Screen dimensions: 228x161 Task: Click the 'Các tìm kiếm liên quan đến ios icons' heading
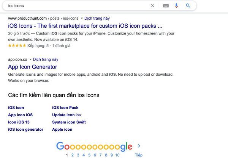click(x=54, y=95)
